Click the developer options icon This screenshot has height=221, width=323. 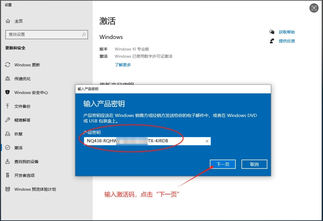tap(8, 175)
